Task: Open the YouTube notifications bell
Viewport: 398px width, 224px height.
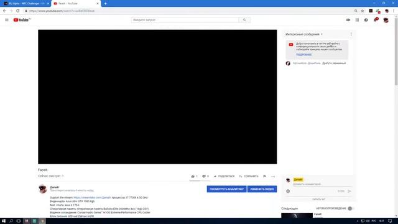Action: click(x=376, y=20)
